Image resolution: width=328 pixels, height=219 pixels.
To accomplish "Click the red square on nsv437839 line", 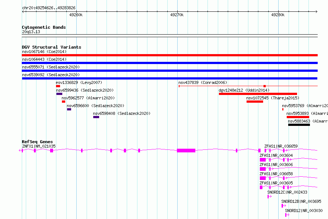I will (265, 86).
